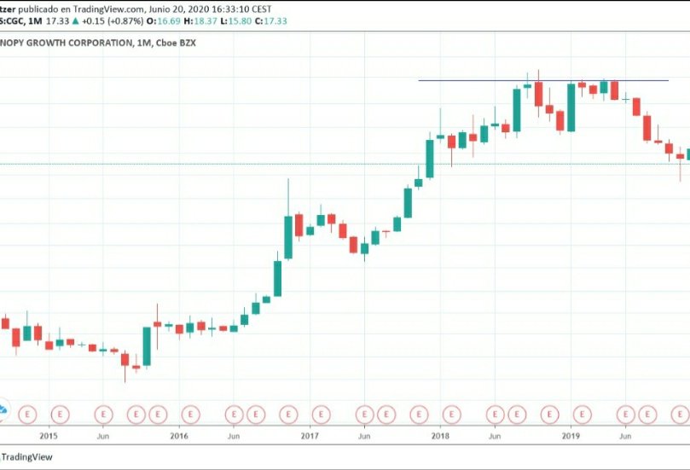Click the first earnings E marker beside the cloud icon
The image size is (690, 470).
point(27,415)
